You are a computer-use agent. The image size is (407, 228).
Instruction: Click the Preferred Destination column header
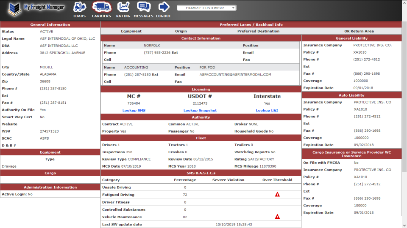point(258,31)
